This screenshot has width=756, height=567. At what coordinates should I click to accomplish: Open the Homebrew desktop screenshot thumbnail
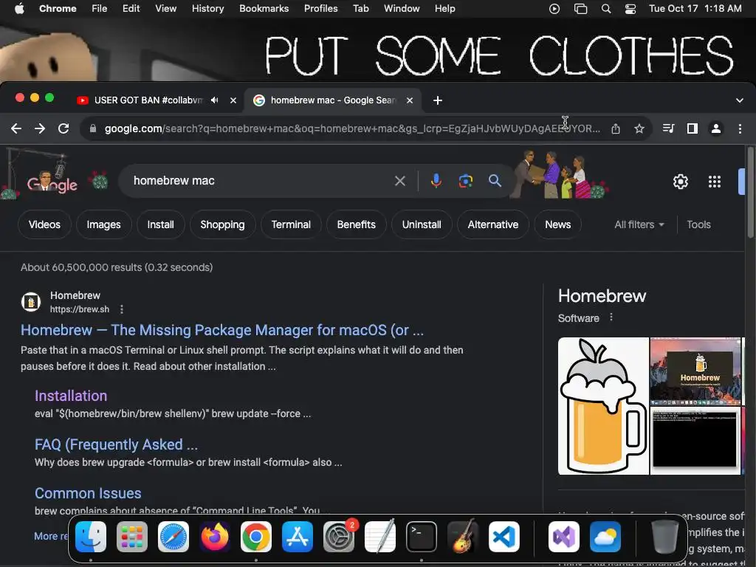[x=695, y=371]
